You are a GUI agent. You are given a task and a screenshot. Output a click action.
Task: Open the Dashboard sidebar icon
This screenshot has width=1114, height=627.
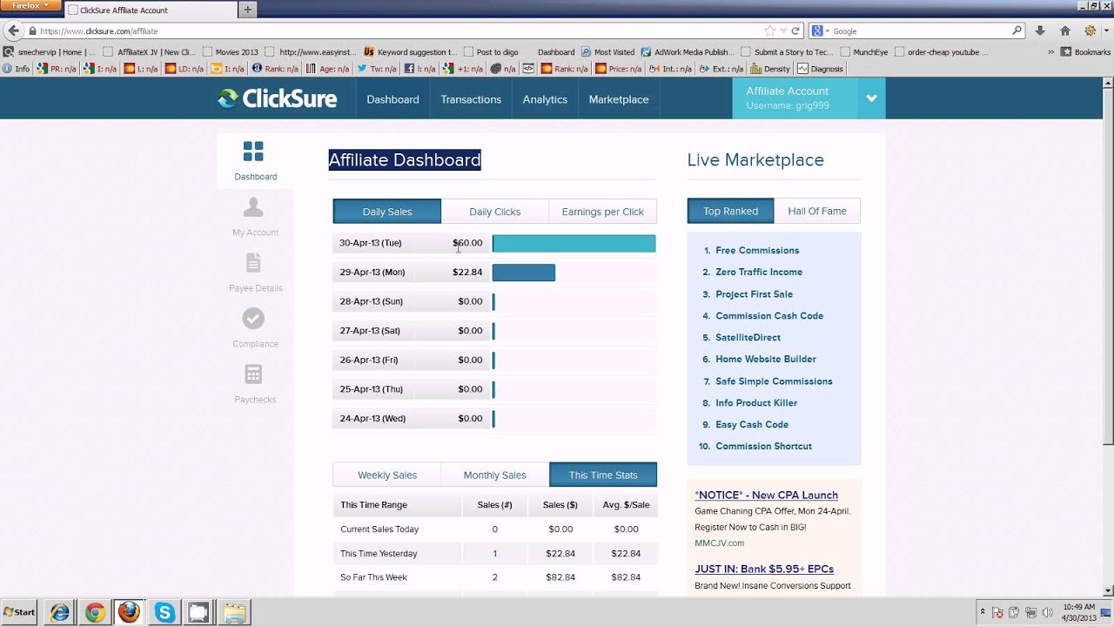(x=253, y=152)
